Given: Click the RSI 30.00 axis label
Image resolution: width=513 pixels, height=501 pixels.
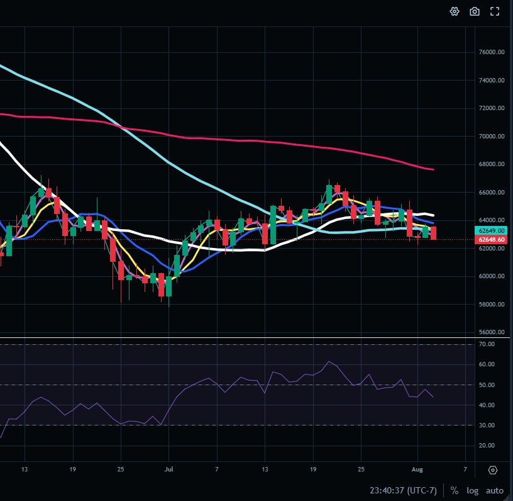Looking at the screenshot, I should click(x=487, y=425).
